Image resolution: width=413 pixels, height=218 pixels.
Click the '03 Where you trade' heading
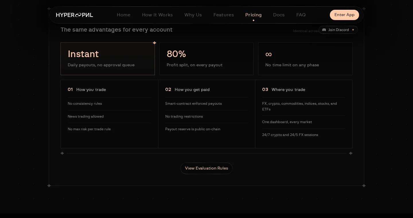point(284,89)
